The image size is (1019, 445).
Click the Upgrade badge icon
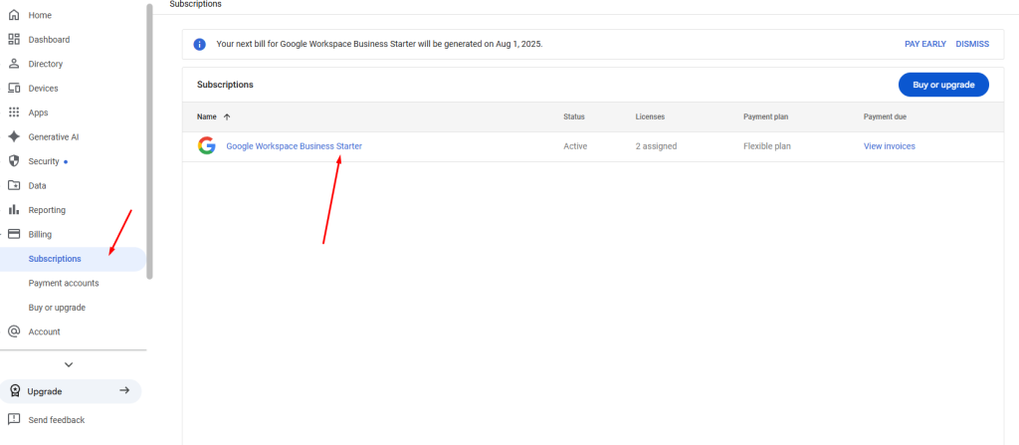pos(15,391)
